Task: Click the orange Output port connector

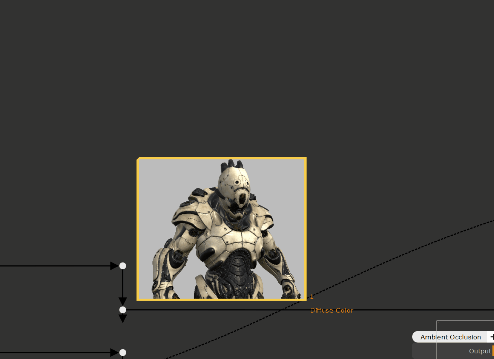Action: click(x=493, y=351)
